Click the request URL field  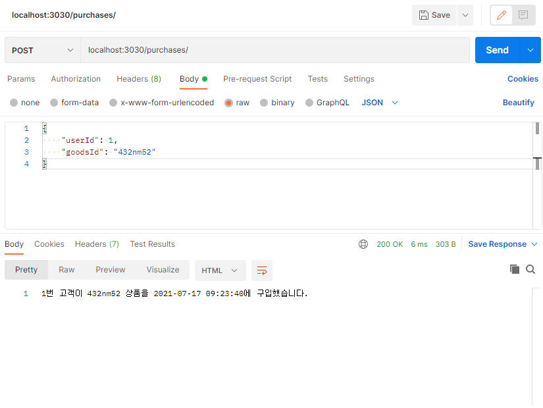(x=275, y=50)
